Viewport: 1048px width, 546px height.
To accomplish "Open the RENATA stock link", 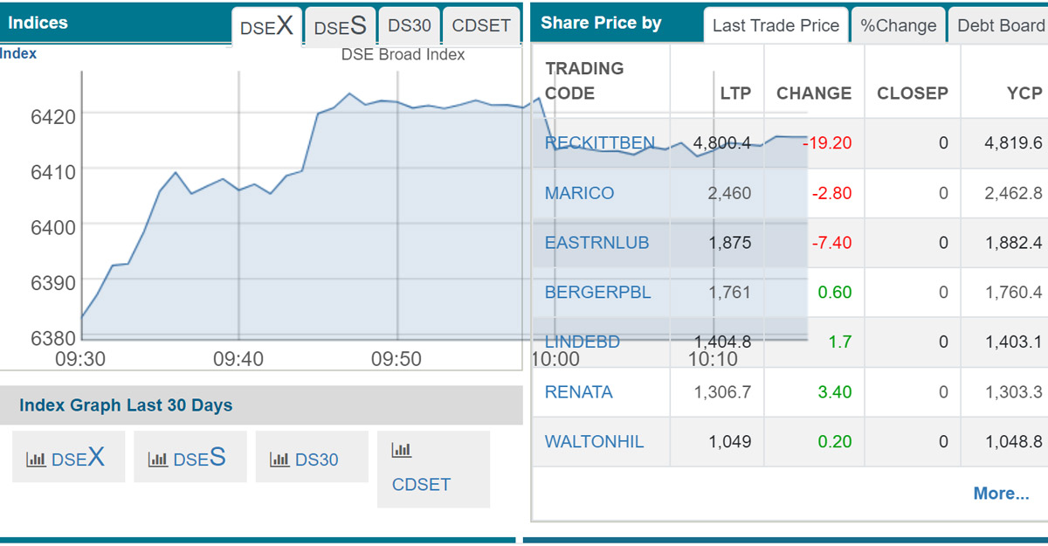I will coord(578,392).
